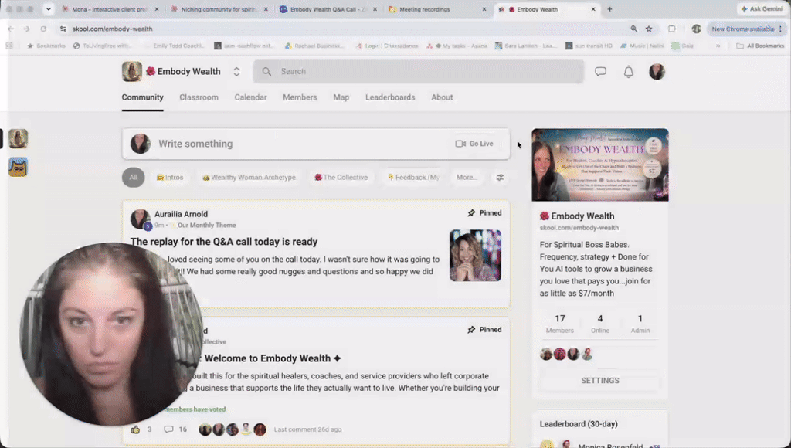This screenshot has width=791, height=448.
Task: Open the Map tab
Action: pyautogui.click(x=341, y=97)
